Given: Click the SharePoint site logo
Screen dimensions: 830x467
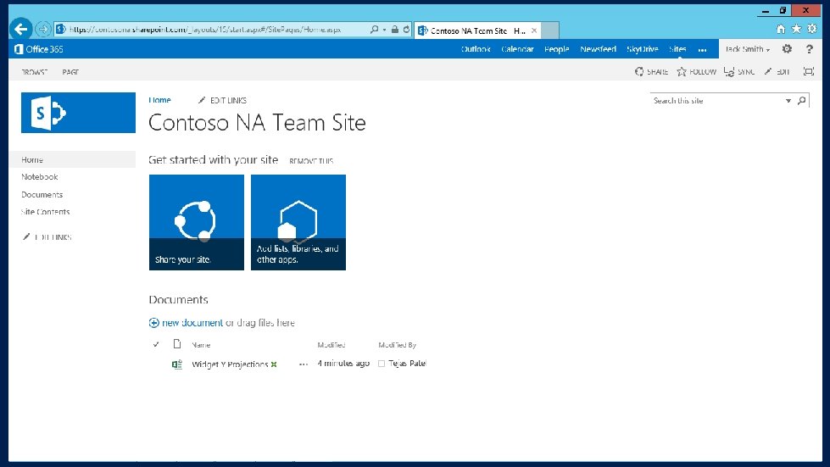Looking at the screenshot, I should (x=78, y=113).
